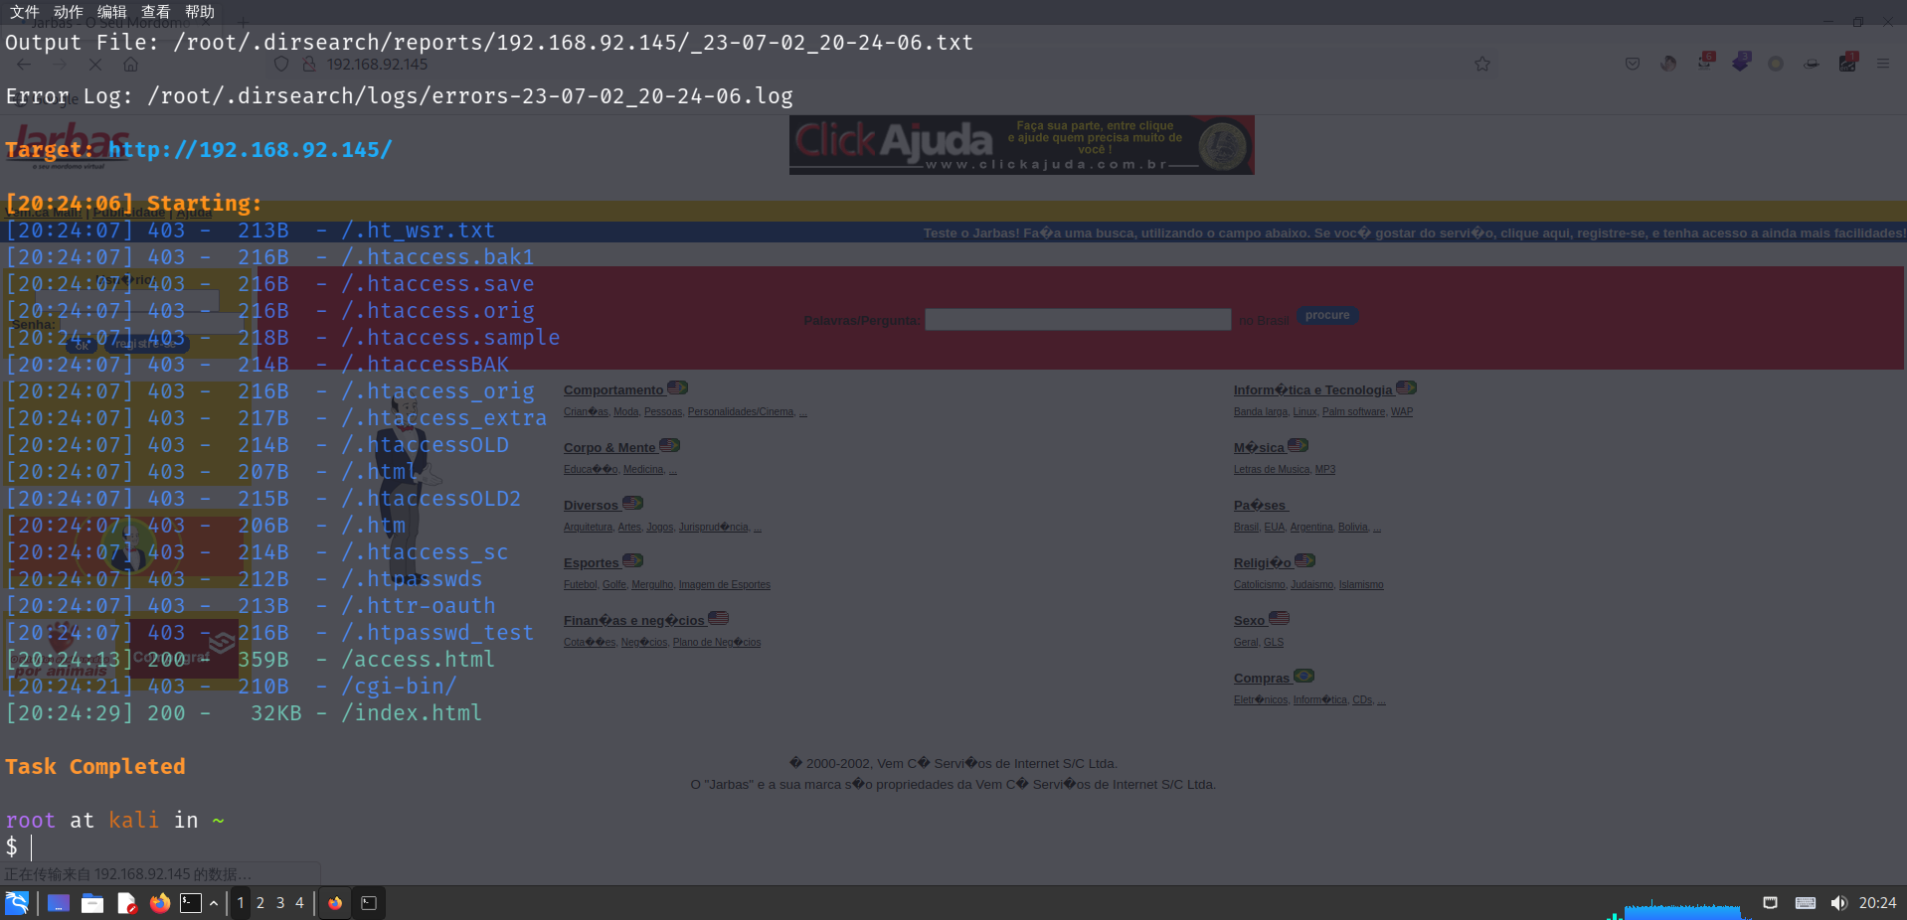1907x920 pixels.
Task: Switch to Firefox window in taskbar
Action: click(335, 903)
